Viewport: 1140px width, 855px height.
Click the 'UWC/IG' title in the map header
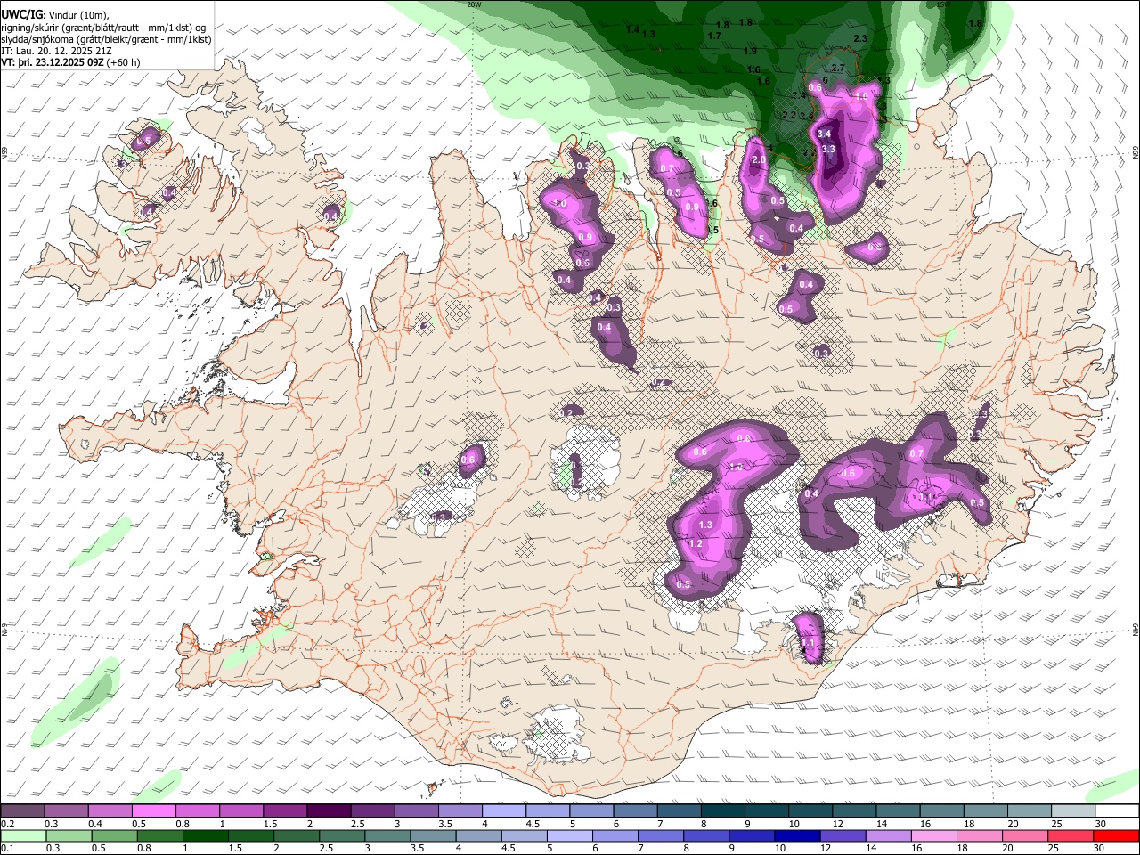click(21, 15)
